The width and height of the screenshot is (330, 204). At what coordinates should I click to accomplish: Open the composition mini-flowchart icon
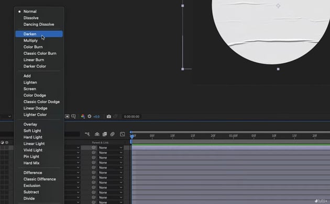coord(87,134)
